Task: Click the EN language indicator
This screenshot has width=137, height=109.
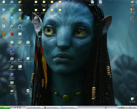Action: [106, 108]
